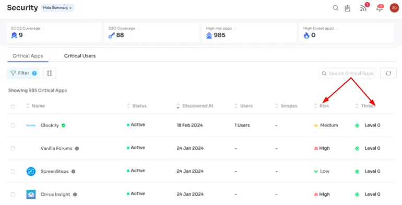Check the Clockify row checkbox
The width and height of the screenshot is (402, 205).
[x=13, y=125]
